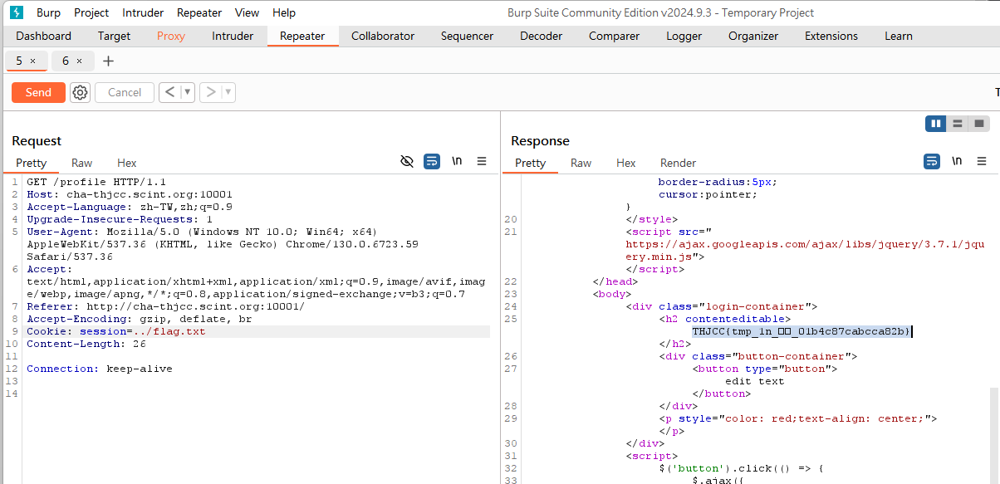This screenshot has height=484, width=1000.
Task: Open the Repeater settings gear
Action: click(80, 92)
